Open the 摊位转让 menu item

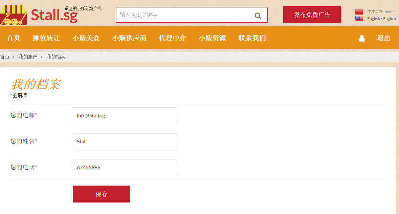[x=46, y=38]
